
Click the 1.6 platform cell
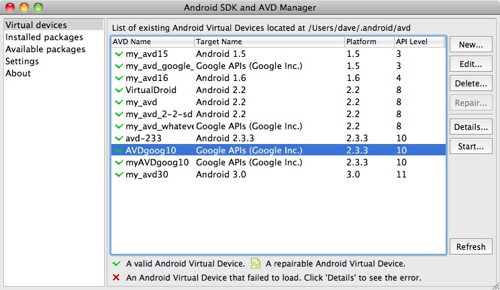click(x=353, y=78)
